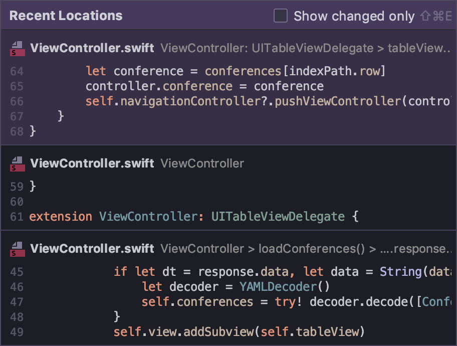Click the Show changed only shortcut hint

pyautogui.click(x=435, y=16)
